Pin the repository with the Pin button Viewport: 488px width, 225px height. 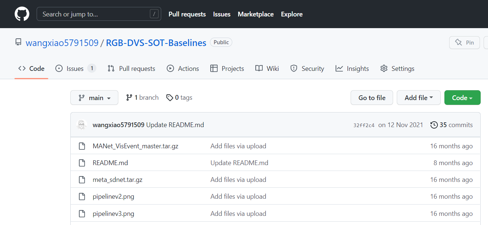(x=465, y=43)
